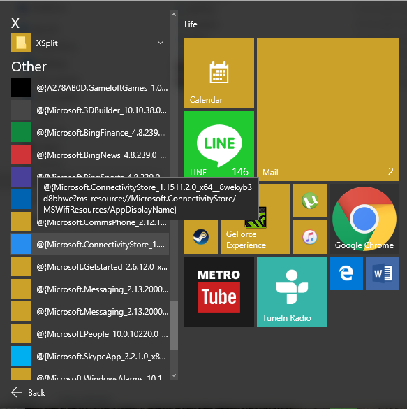Click scrollbar up arrow in apps list
The width and height of the screenshot is (407, 409).
point(174,15)
